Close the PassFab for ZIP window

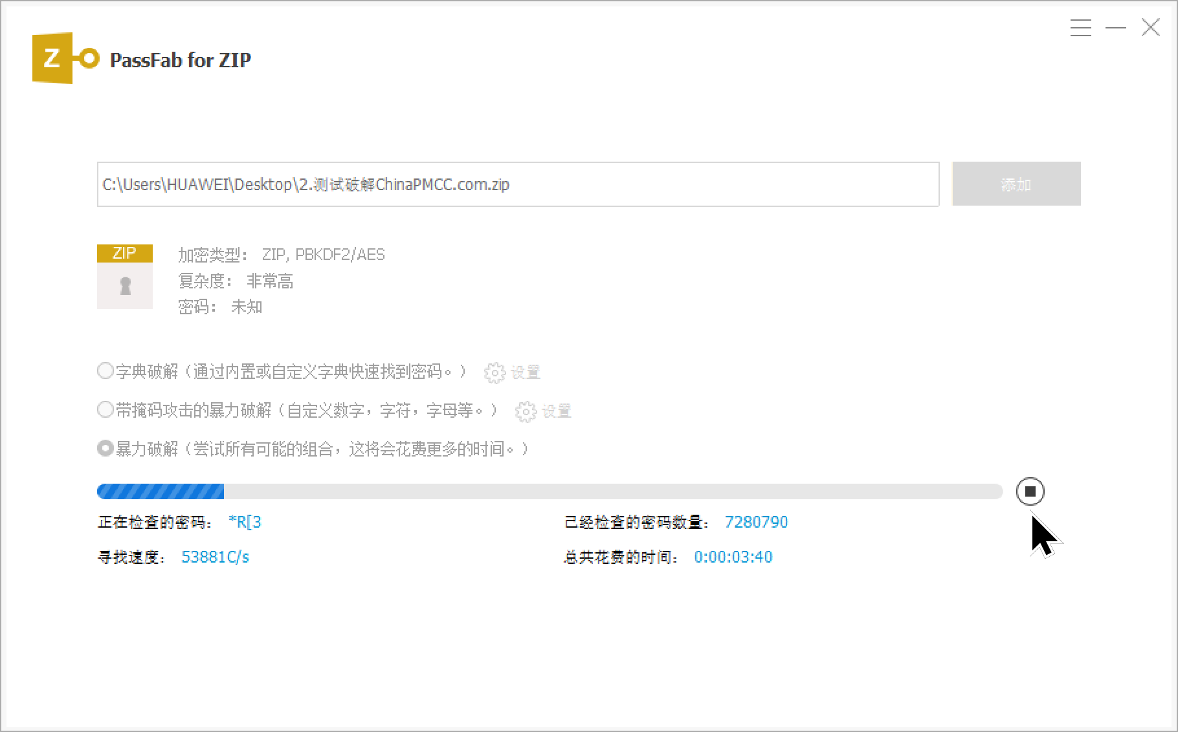[1150, 28]
